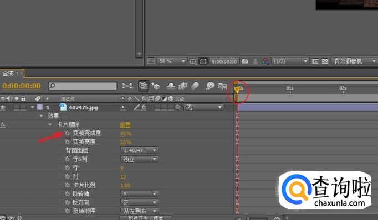Screen dimensions: 378x220
Task: Toggle stopwatch for 变换宽度
Action: coord(67,142)
